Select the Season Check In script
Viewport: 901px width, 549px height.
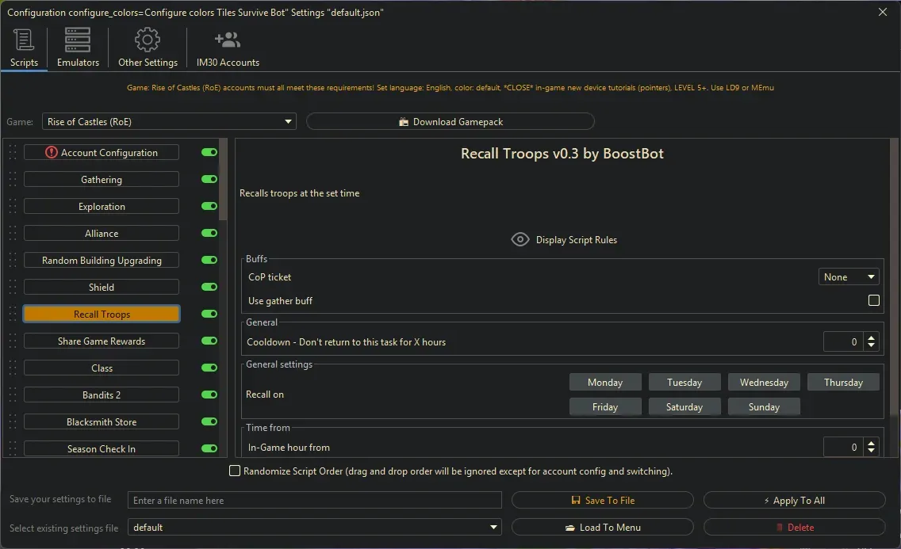(x=102, y=448)
